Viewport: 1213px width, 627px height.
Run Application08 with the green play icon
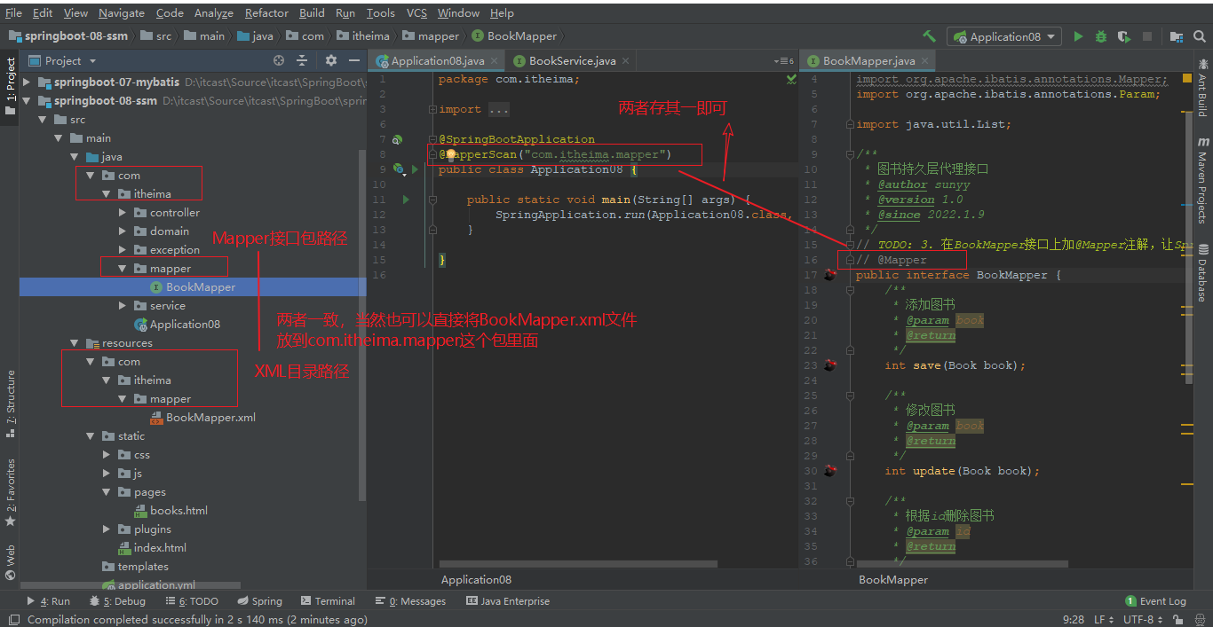point(1078,36)
